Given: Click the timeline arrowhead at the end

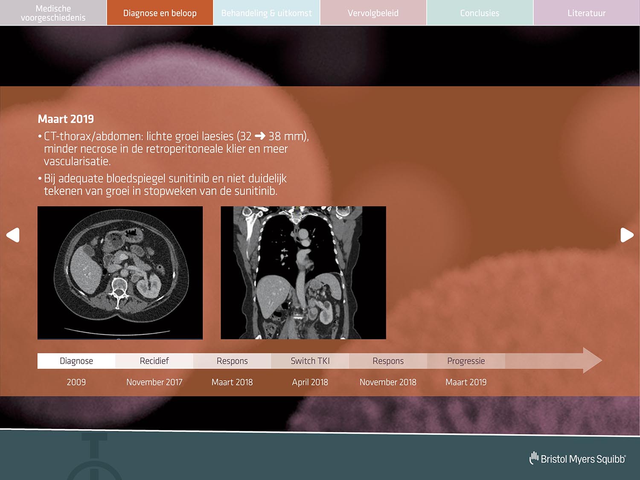Looking at the screenshot, I should [591, 361].
